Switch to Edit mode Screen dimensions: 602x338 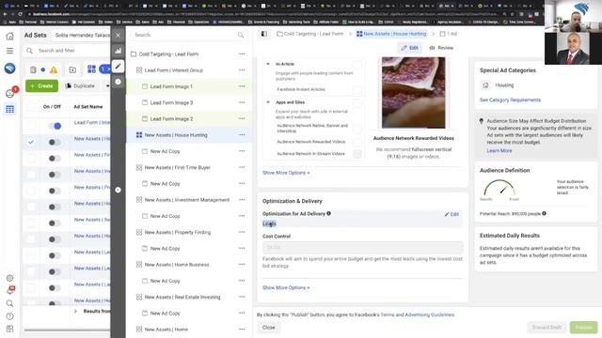point(409,48)
